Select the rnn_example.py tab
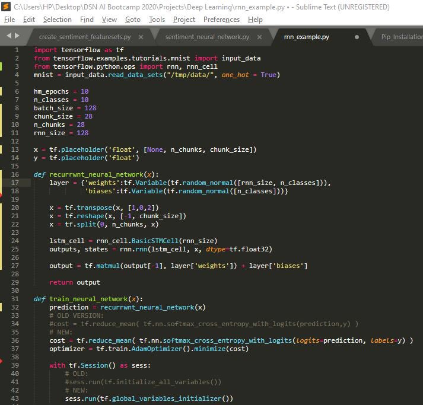 pos(307,37)
